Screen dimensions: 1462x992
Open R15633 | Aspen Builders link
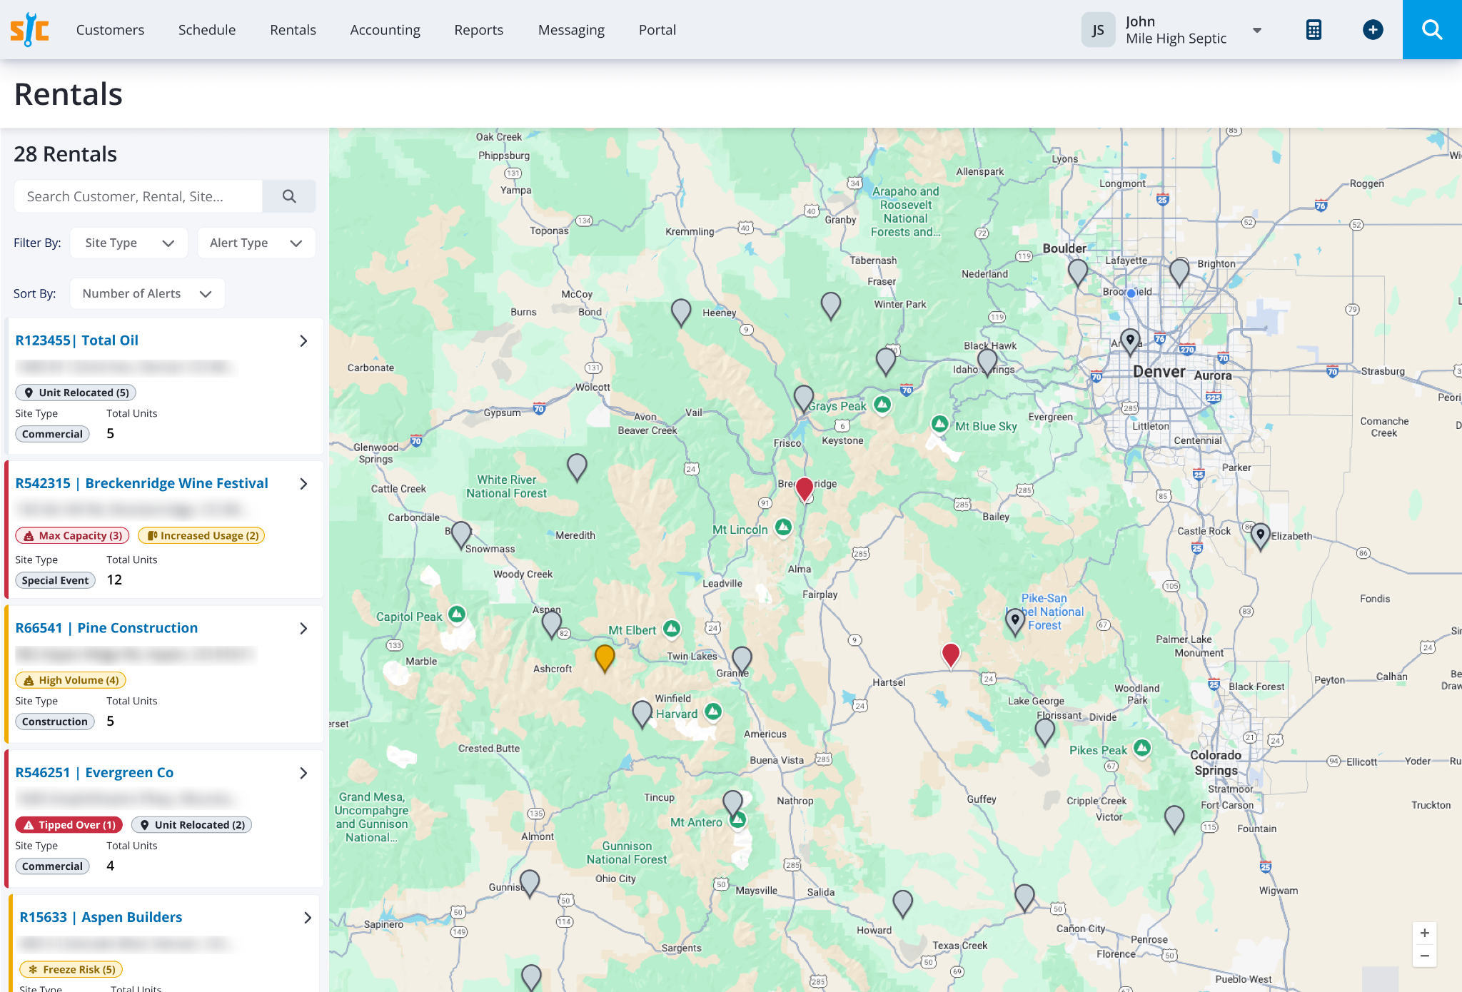click(101, 917)
